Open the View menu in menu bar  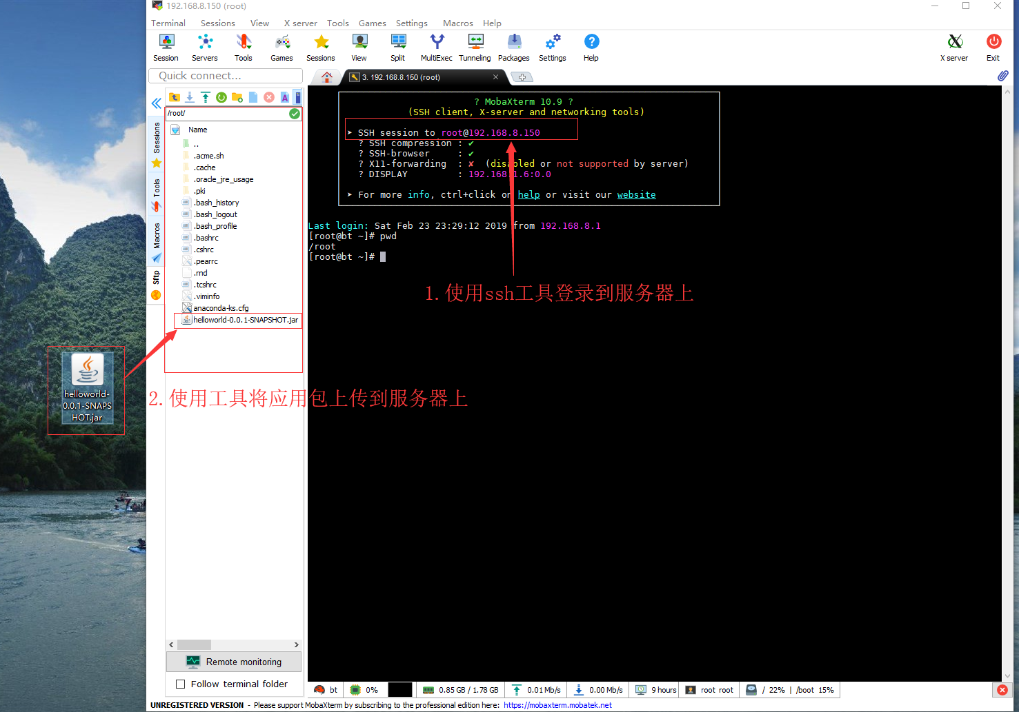click(x=259, y=23)
